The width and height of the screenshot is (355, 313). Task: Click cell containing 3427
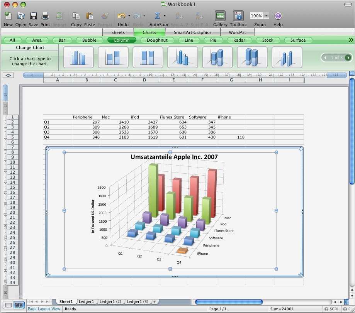(x=144, y=122)
